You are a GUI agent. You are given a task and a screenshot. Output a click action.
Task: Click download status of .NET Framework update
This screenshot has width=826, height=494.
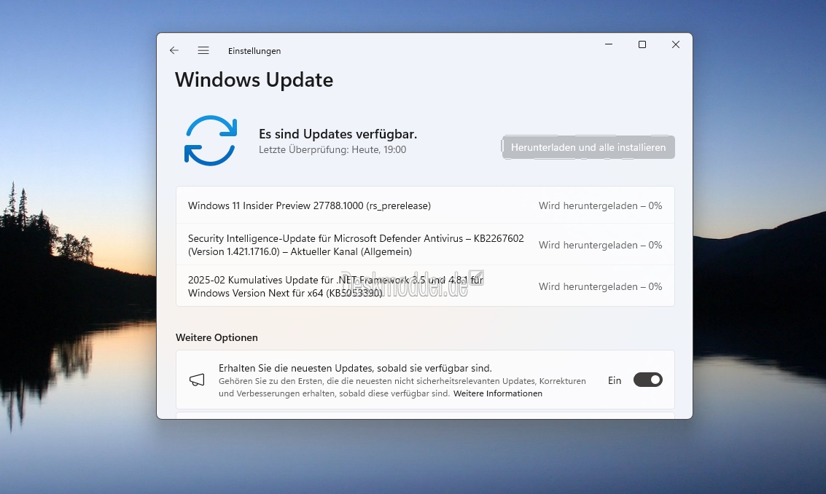pos(600,286)
